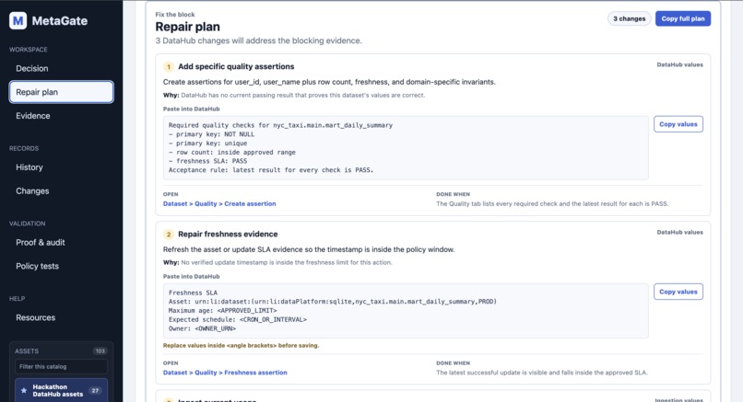
Task: Click Add specific quality assertions heading
Action: tap(236, 66)
